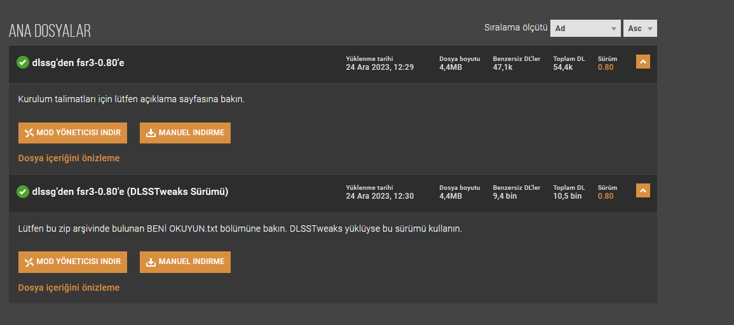The image size is (734, 325).
Task: Click upload date 24 Ara 2023, 12:30
Action: click(379, 196)
